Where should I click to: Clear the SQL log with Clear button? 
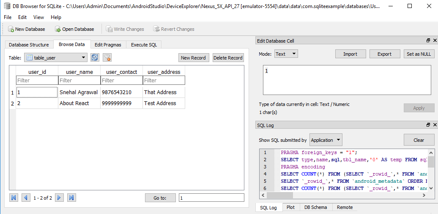(x=419, y=140)
